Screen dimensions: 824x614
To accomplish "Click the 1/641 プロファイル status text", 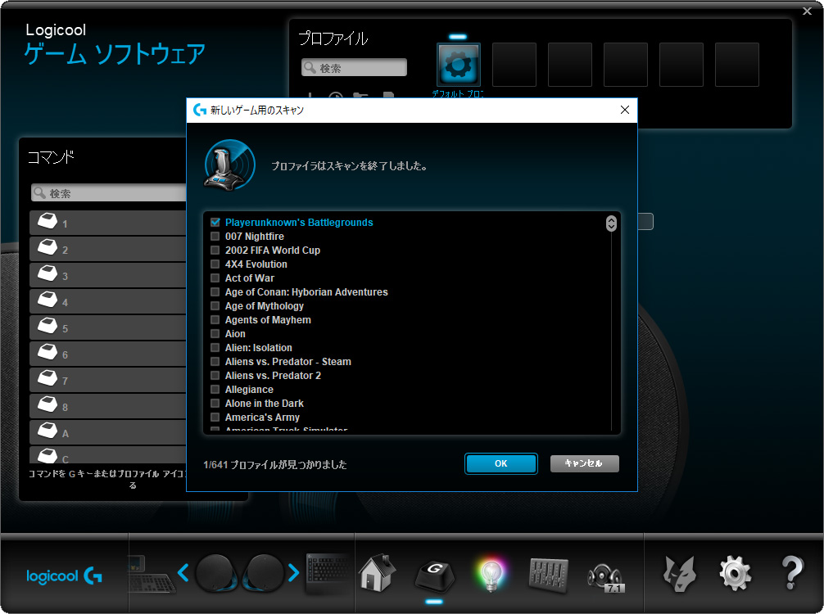I will pos(275,464).
